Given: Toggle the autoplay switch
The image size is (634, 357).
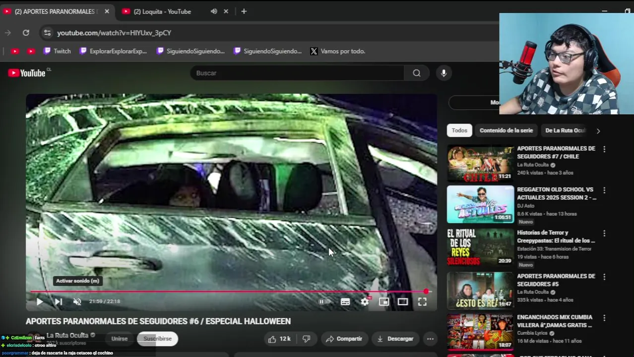Looking at the screenshot, I should (323, 301).
